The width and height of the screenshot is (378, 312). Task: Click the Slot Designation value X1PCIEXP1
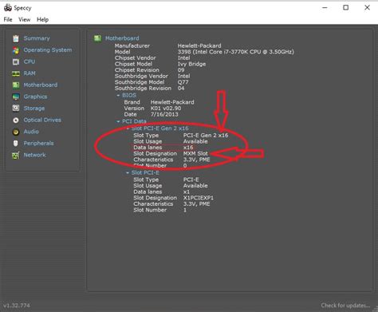(199, 198)
